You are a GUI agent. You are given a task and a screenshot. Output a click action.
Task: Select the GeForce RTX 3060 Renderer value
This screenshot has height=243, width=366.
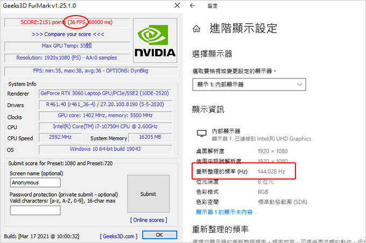pyautogui.click(x=105, y=94)
